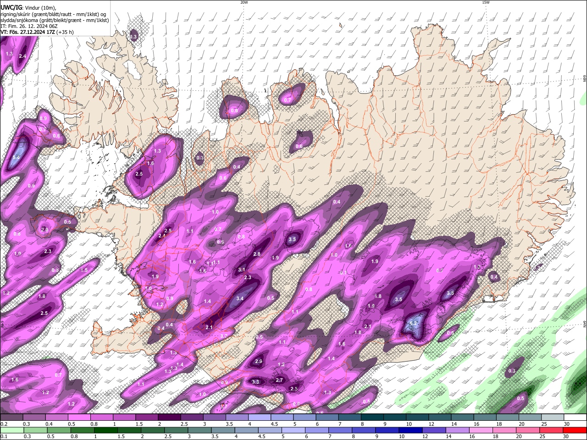Click the 3.8 value on the map
587x440 pixels.
tap(450, 293)
